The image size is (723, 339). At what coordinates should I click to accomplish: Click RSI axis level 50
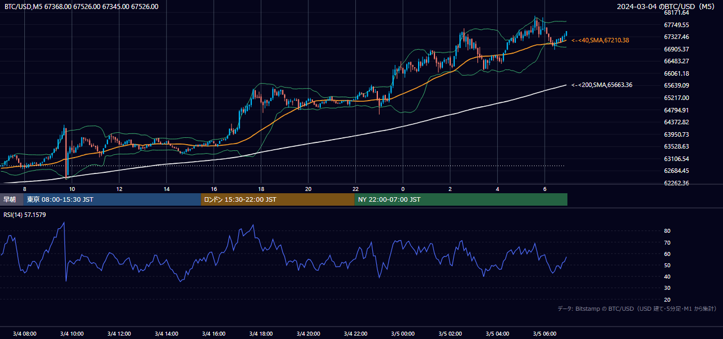point(667,265)
